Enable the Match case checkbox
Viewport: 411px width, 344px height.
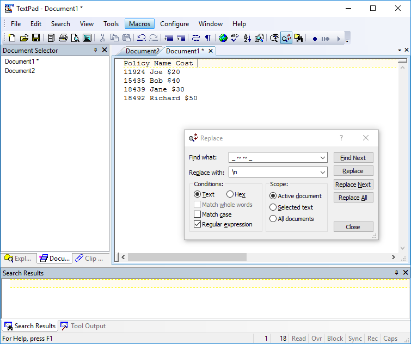(198, 214)
